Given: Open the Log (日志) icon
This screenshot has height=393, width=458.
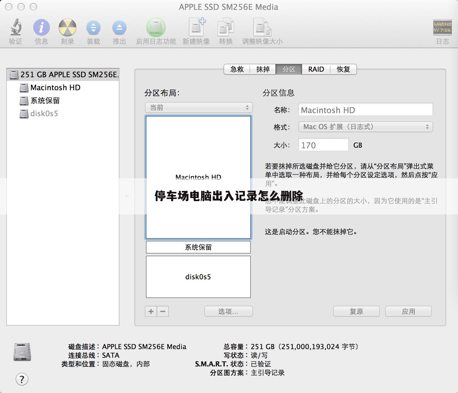Looking at the screenshot, I should tap(442, 27).
